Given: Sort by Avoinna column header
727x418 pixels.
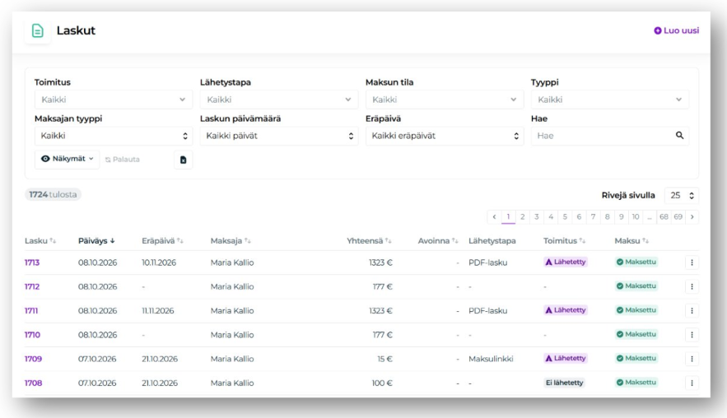Looking at the screenshot, I should click(438, 241).
